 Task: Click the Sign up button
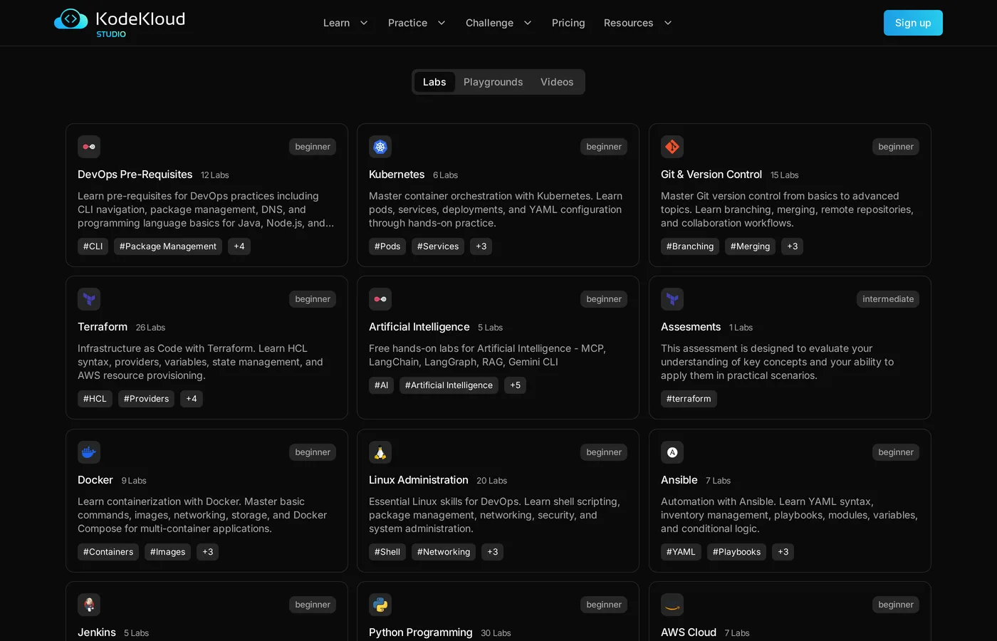pyautogui.click(x=913, y=23)
